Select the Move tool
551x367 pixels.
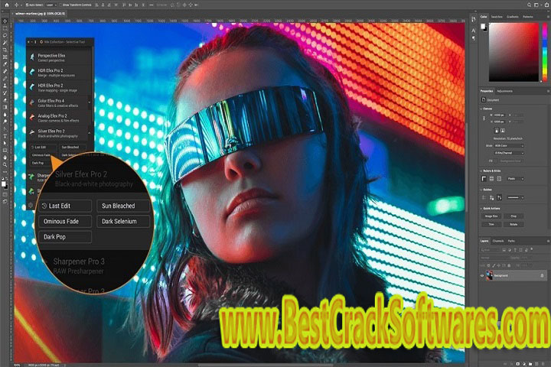point(5,21)
